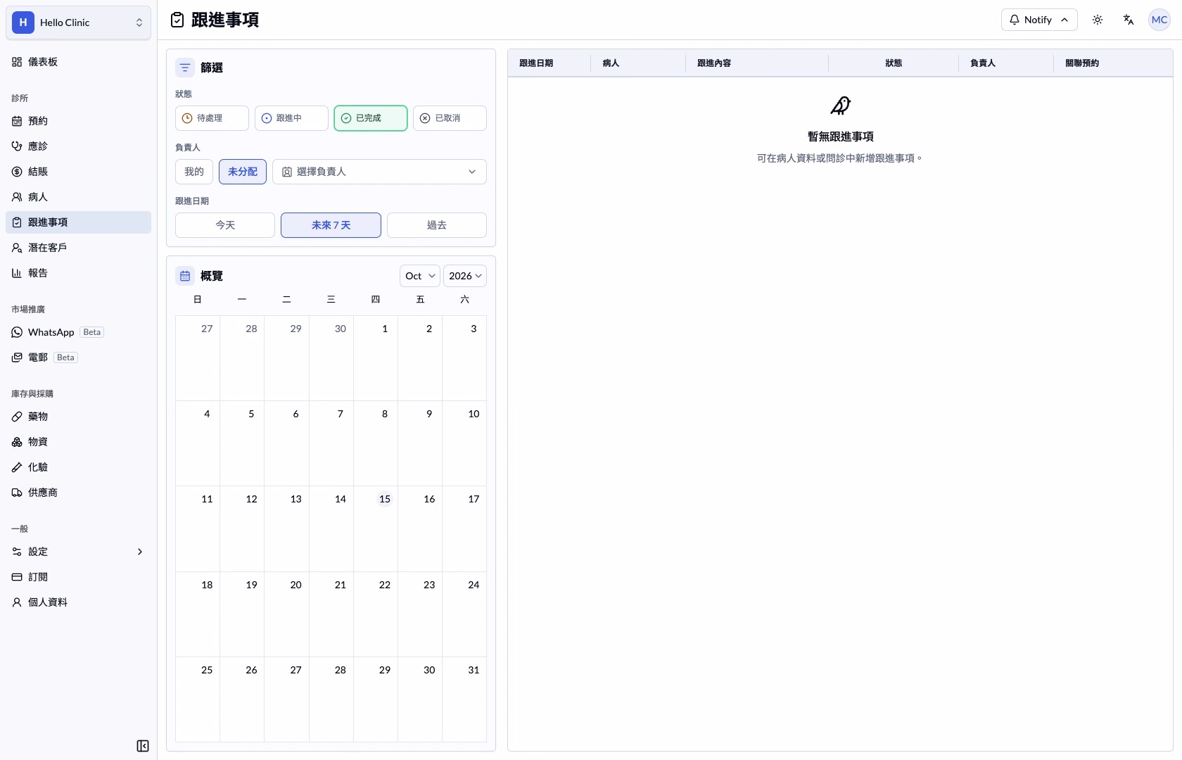
Task: Filter follow-ups by 今天
Action: 225,225
